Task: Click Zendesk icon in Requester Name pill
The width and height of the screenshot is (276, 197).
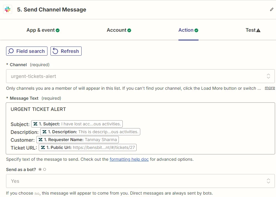Action: coord(41,140)
